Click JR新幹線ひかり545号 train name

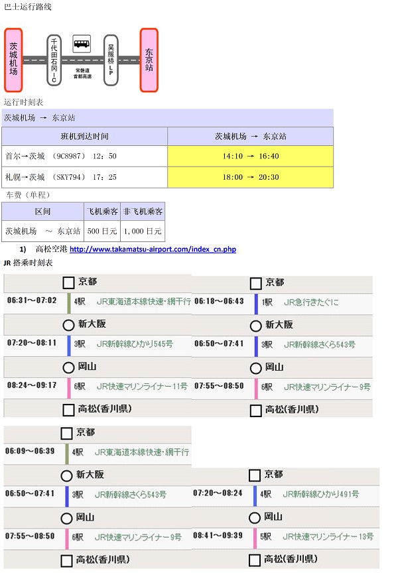pyautogui.click(x=135, y=344)
